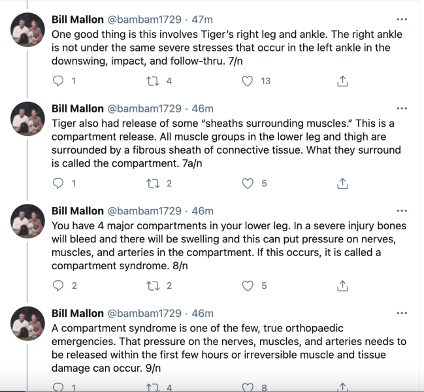Open more options on the 9/n tweet
424x392 pixels.
pyautogui.click(x=401, y=314)
